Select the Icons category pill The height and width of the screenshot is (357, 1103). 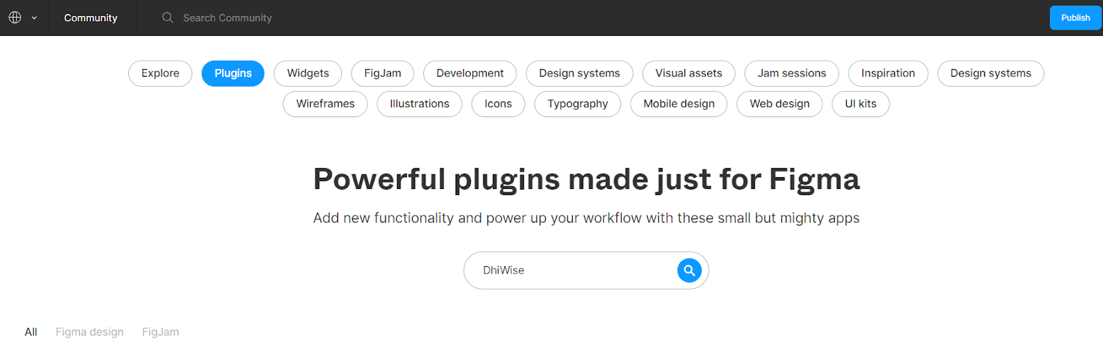point(498,104)
